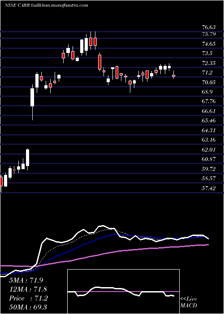
Task: Click the 73.5 price axis label
Action: point(207,53)
